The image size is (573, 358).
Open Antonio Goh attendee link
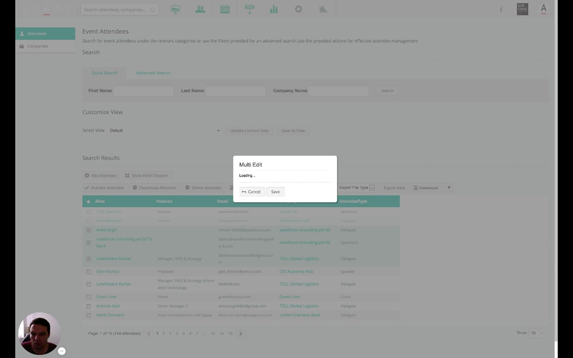pyautogui.click(x=108, y=306)
